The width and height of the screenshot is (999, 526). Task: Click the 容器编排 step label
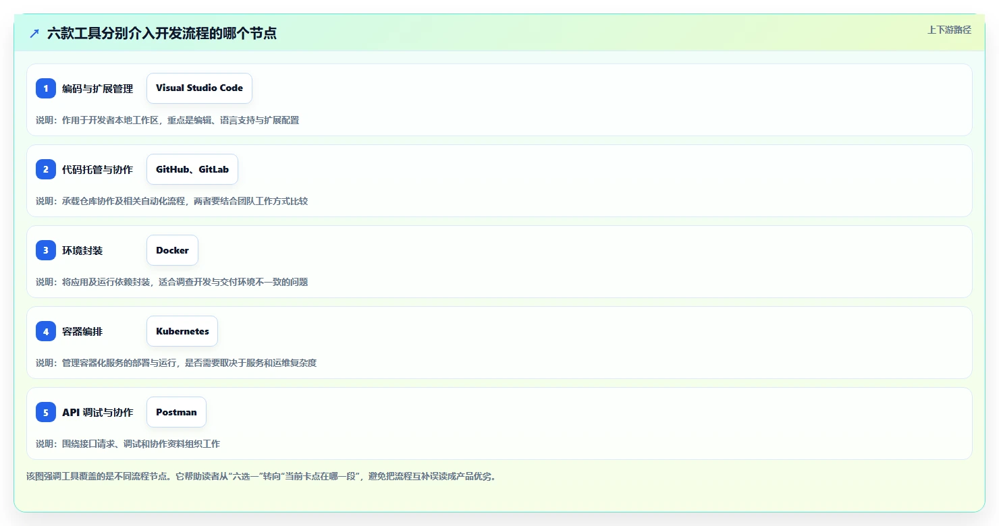(82, 331)
